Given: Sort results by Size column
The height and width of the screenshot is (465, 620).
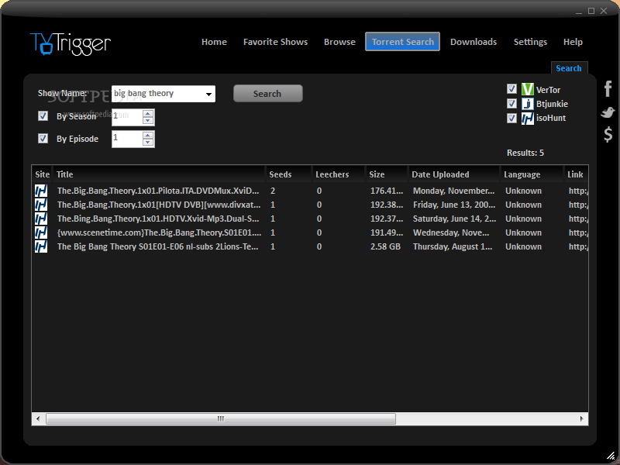Looking at the screenshot, I should [x=387, y=174].
